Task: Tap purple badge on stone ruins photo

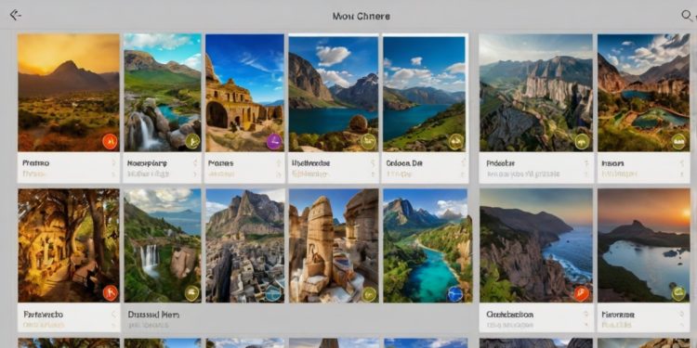Action: [274, 142]
